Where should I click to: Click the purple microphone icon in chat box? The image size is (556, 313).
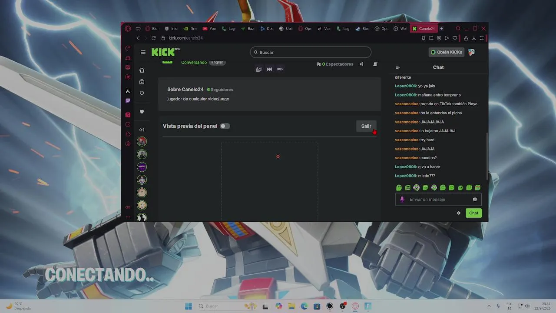coord(402,200)
